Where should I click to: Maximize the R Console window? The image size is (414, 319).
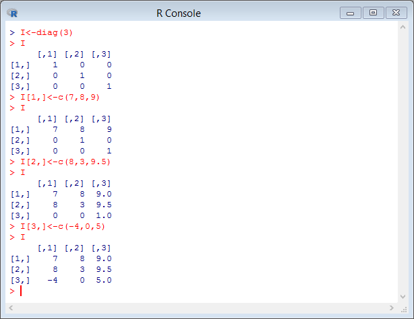(x=372, y=13)
